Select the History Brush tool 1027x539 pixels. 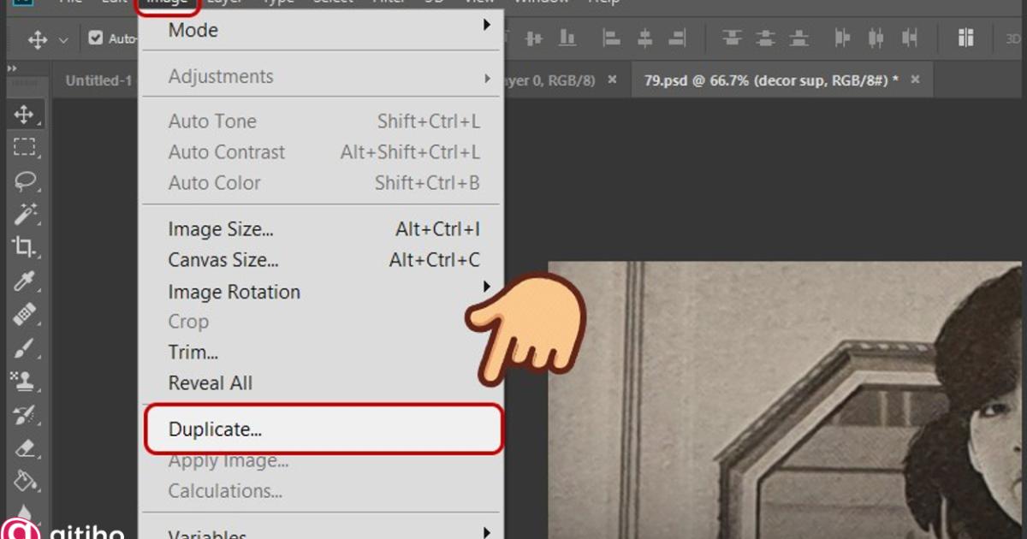[x=24, y=414]
